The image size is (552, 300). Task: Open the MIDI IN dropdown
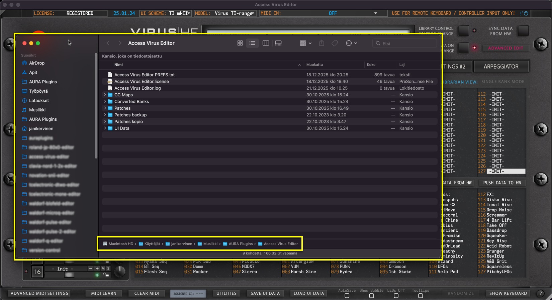[x=375, y=13]
